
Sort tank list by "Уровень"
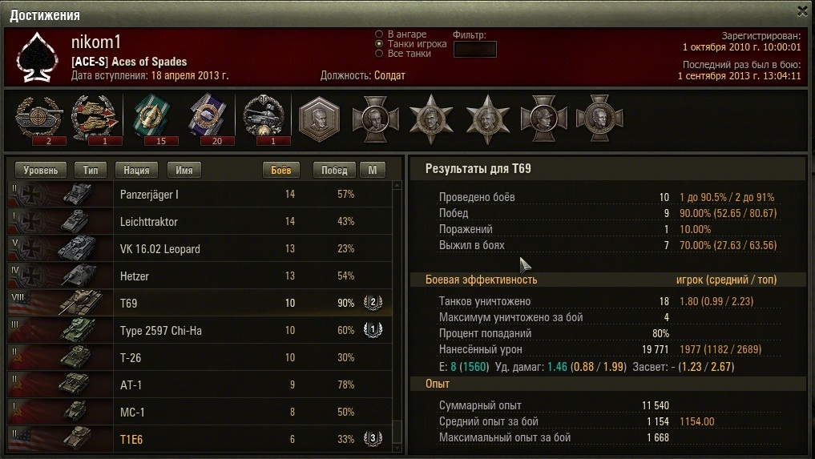41,170
